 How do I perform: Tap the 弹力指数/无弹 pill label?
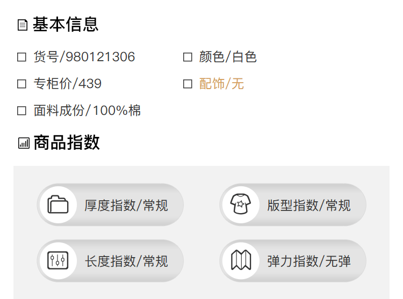click(x=309, y=261)
